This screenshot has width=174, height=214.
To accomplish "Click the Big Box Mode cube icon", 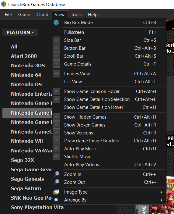I will [x=56, y=23].
